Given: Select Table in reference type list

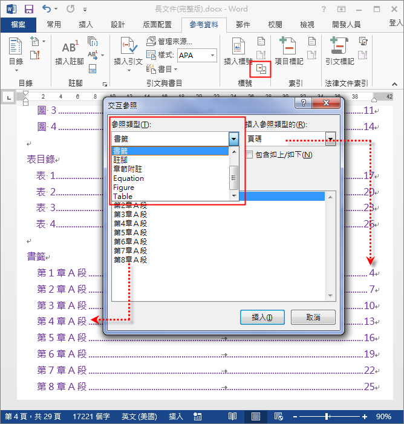Looking at the screenshot, I should click(x=170, y=197).
